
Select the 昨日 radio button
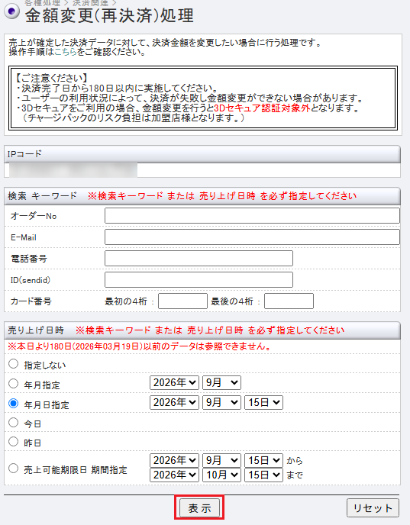tap(14, 442)
